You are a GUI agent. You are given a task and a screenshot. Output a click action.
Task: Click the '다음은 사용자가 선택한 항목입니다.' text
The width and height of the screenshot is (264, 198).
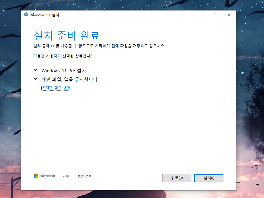[x=64, y=56]
